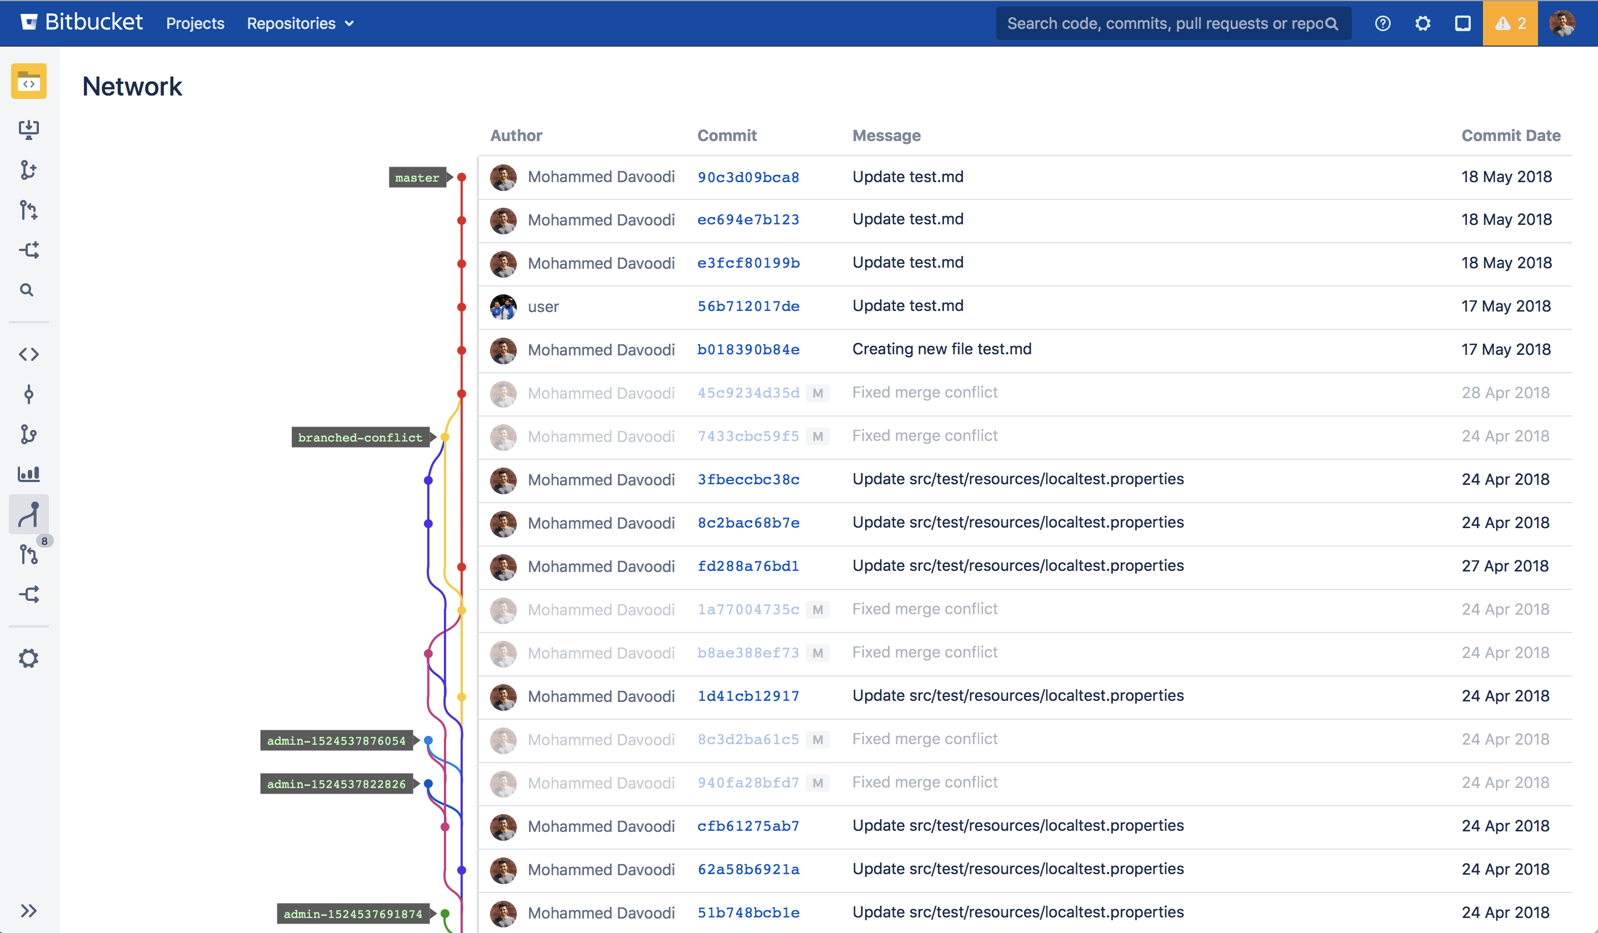
Task: Click the M merge badge beside 45c9234d35d
Action: click(x=818, y=394)
